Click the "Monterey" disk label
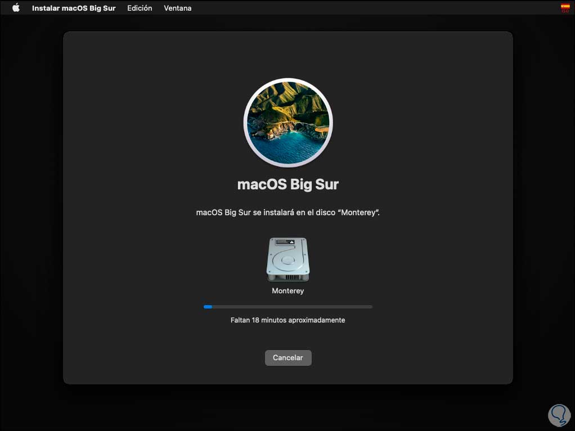The image size is (575, 431). 288,291
